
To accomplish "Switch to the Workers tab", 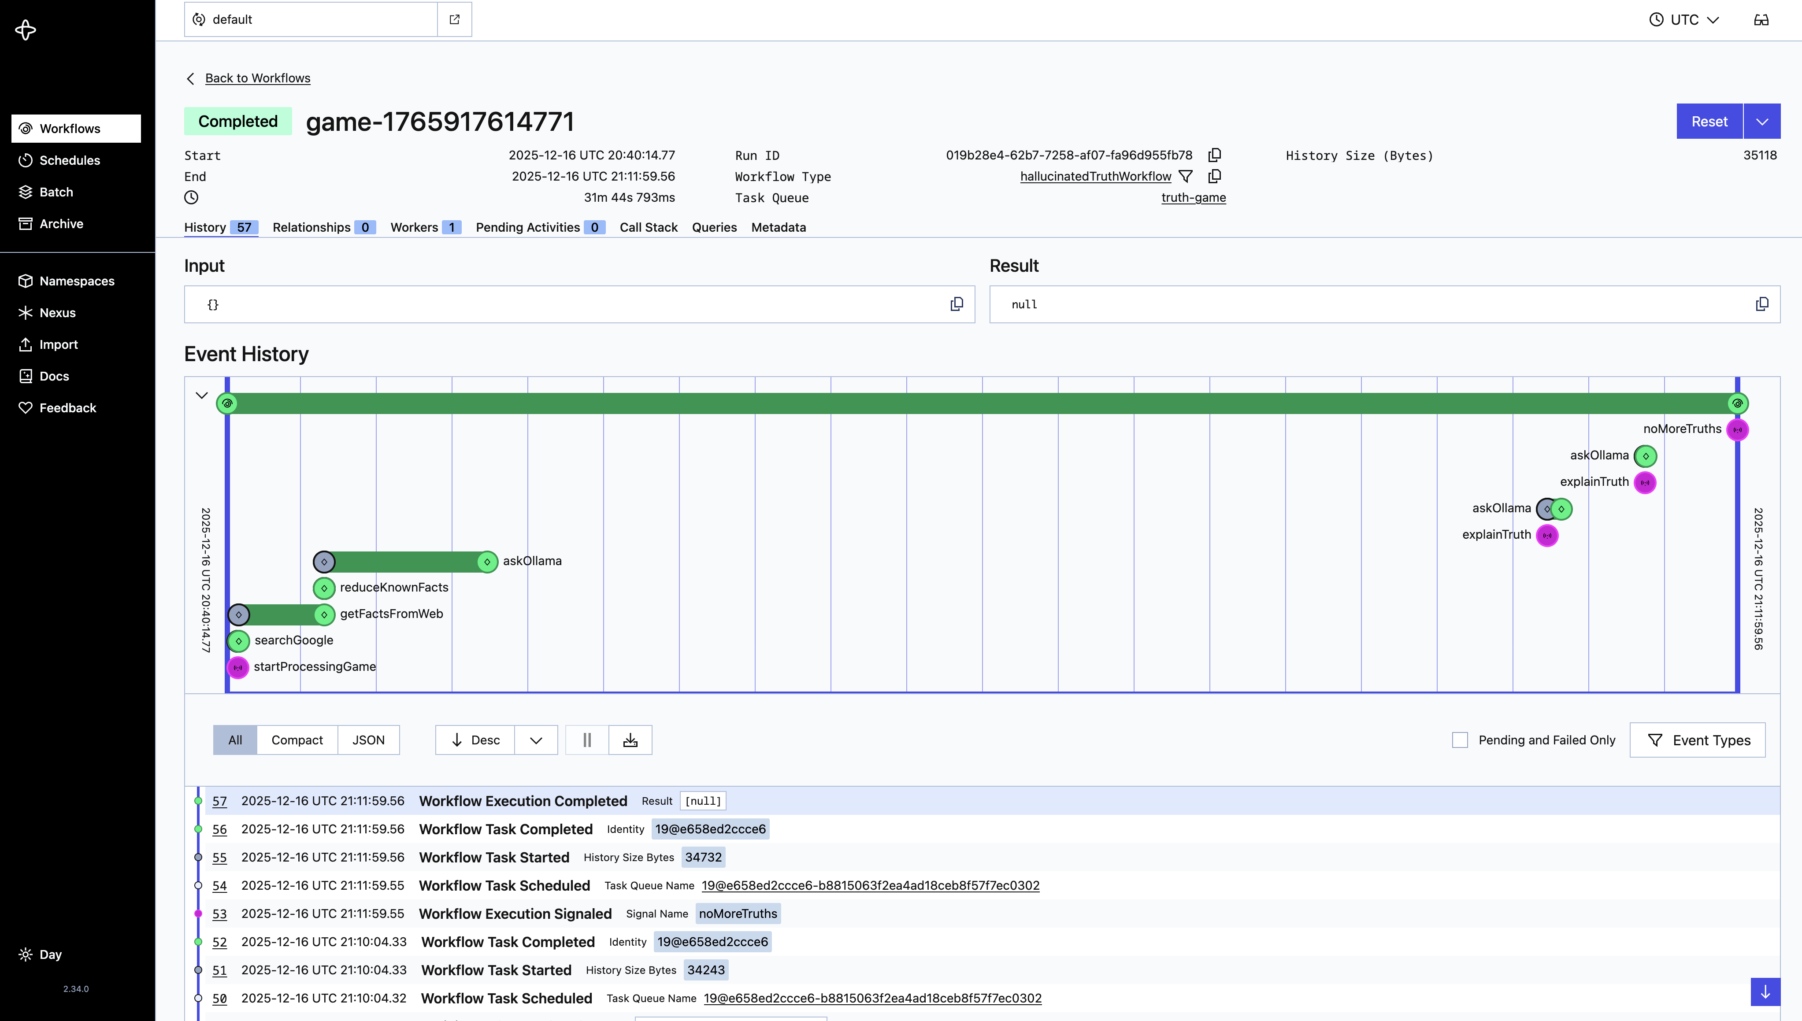I will [x=426, y=227].
